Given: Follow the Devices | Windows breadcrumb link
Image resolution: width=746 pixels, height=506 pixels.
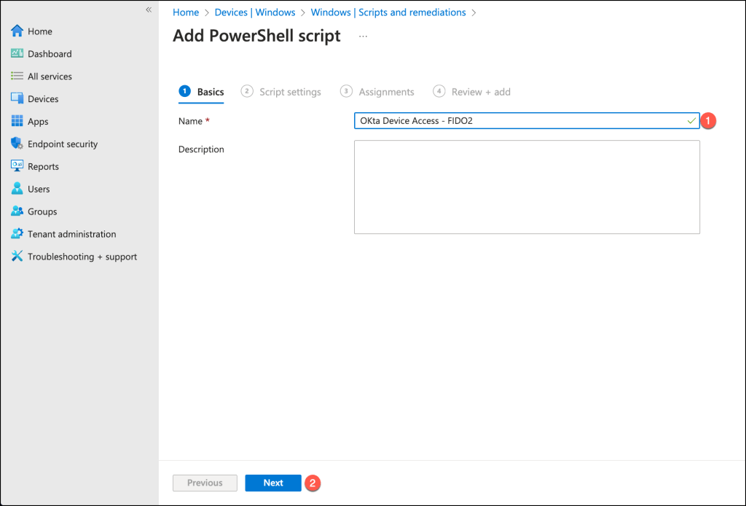Looking at the screenshot, I should [x=254, y=12].
